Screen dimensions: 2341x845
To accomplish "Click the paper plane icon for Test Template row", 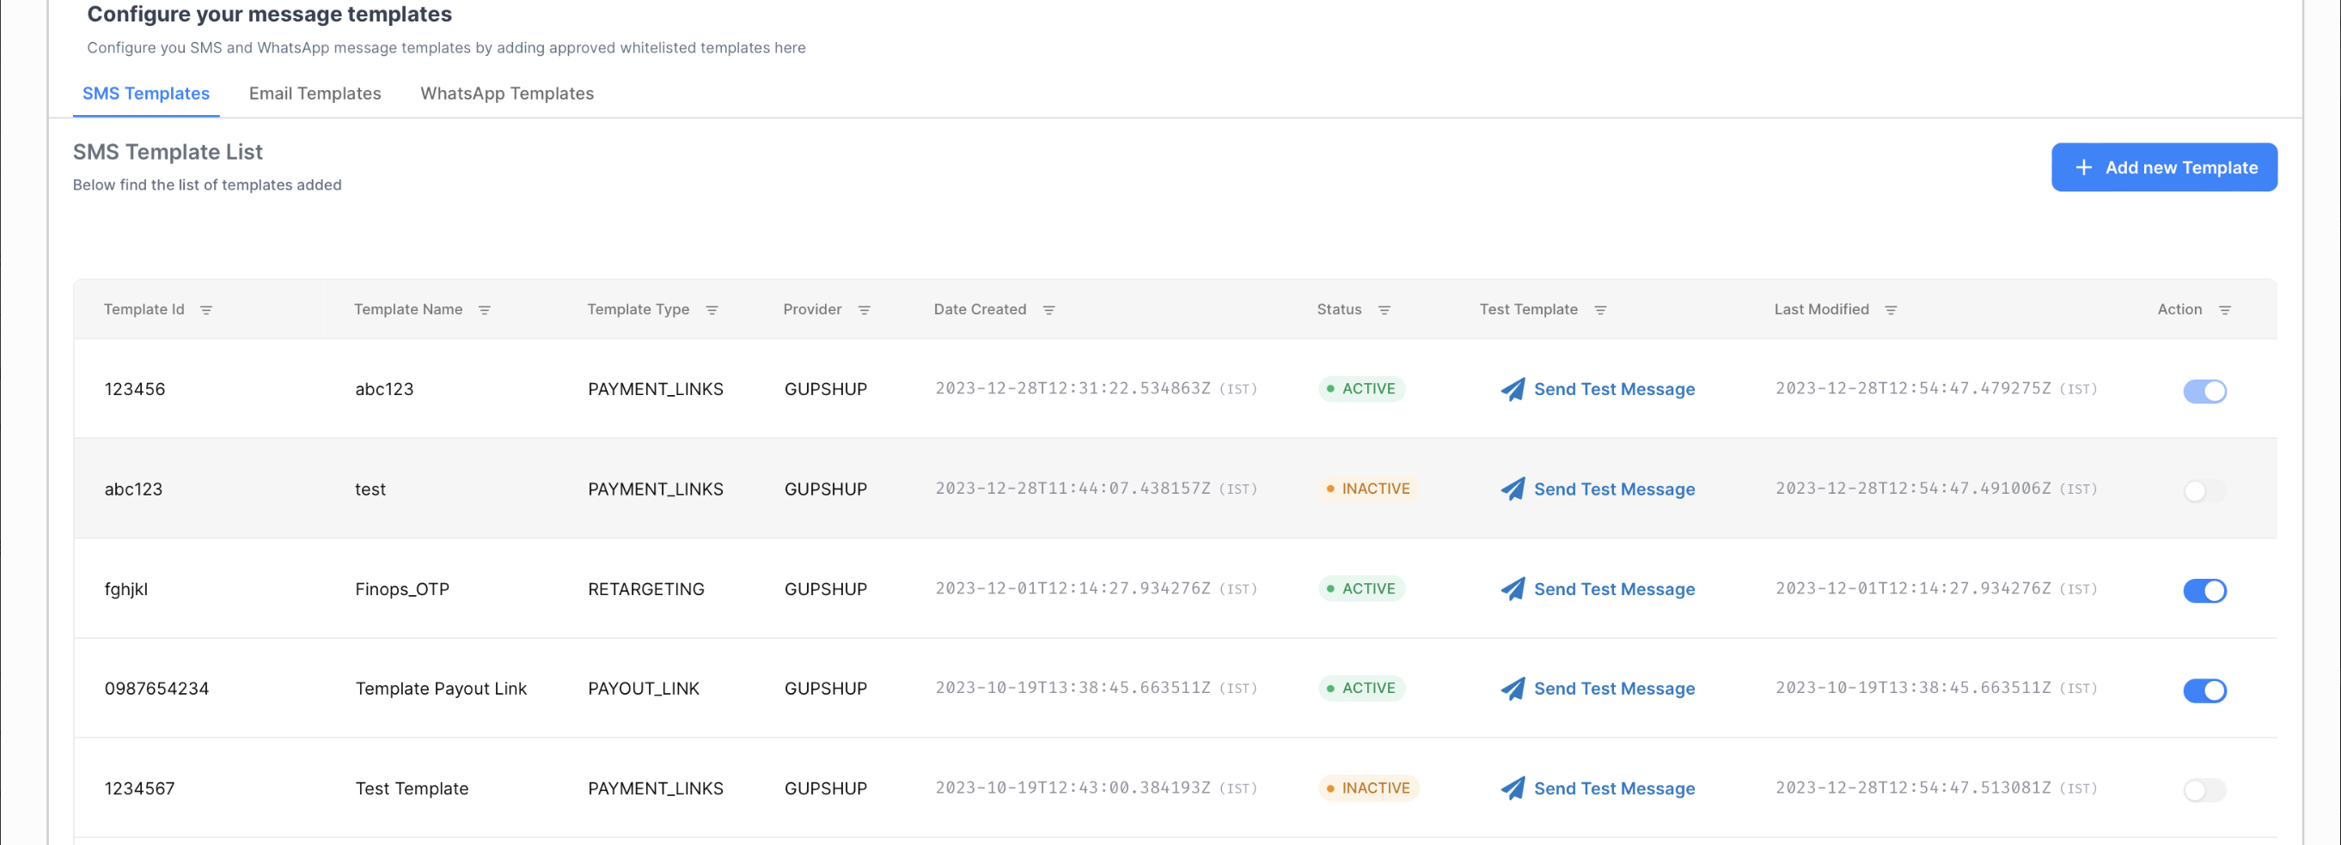I will [1513, 788].
